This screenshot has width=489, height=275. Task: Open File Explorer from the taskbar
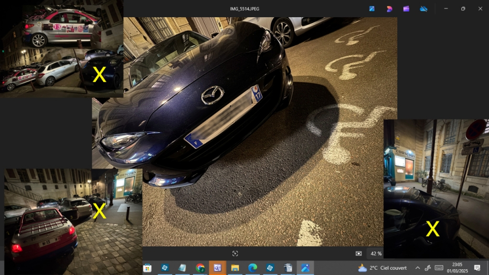pos(235,268)
